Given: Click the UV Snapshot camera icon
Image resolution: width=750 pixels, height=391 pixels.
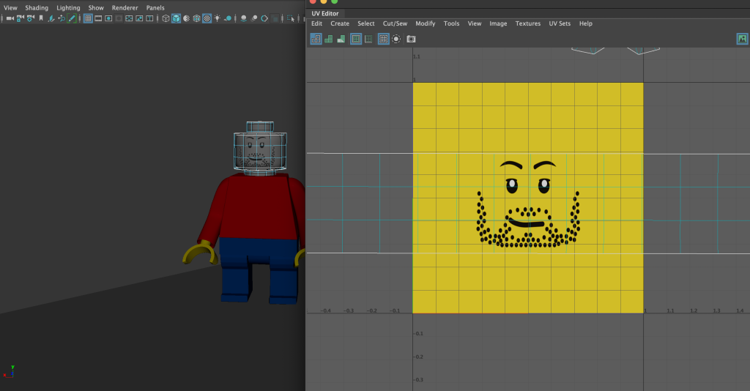Looking at the screenshot, I should pyautogui.click(x=412, y=40).
